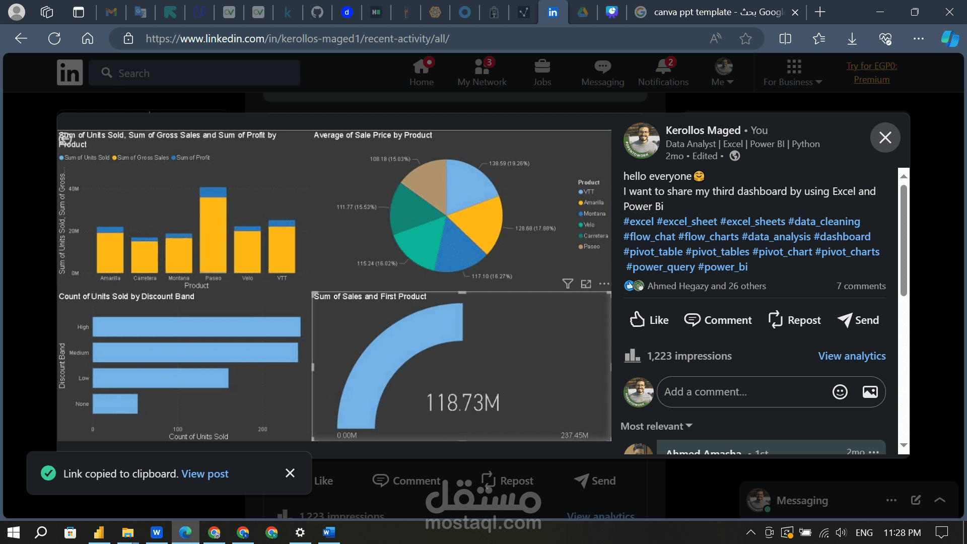The height and width of the screenshot is (544, 967).
Task: Attach a photo to the comment
Action: pos(870,391)
